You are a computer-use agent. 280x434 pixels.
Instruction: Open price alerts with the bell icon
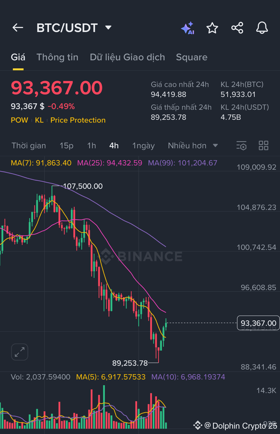262,28
